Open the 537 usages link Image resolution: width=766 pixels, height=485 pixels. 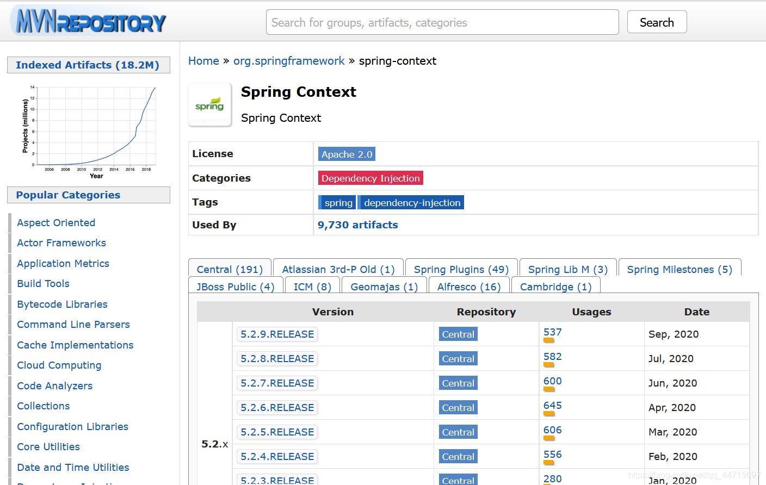click(553, 332)
